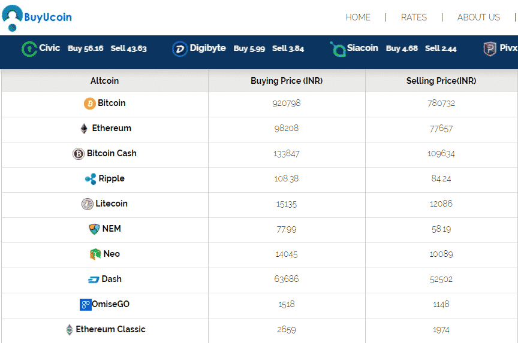
Task: Click the OmiseGO blue square icon
Action: tap(86, 305)
